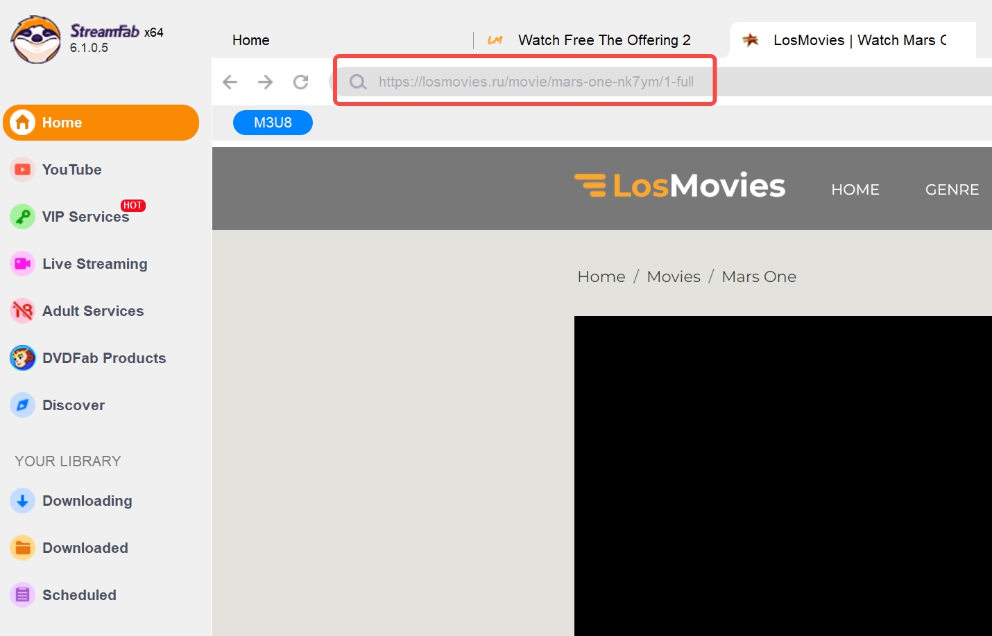
Task: Click the Downloading arrow icon
Action: 22,501
